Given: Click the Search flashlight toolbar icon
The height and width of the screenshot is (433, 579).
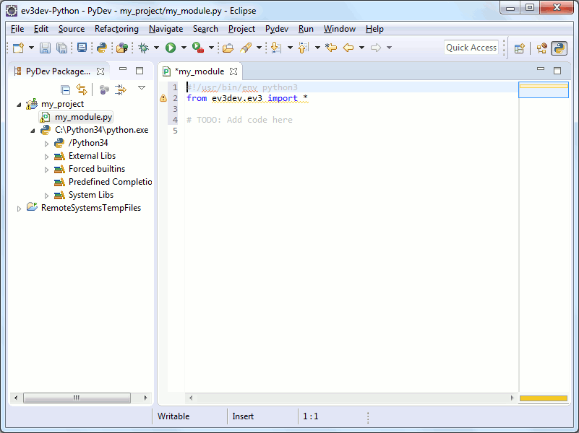Looking at the screenshot, I should pyautogui.click(x=246, y=48).
